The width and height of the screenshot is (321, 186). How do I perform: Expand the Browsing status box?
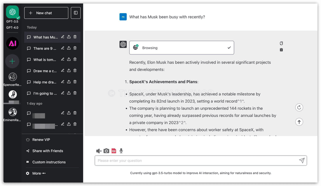point(182,48)
